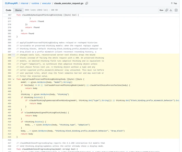
Task: Click the "adaptive" string on line 411
Action: click(x=83, y=125)
